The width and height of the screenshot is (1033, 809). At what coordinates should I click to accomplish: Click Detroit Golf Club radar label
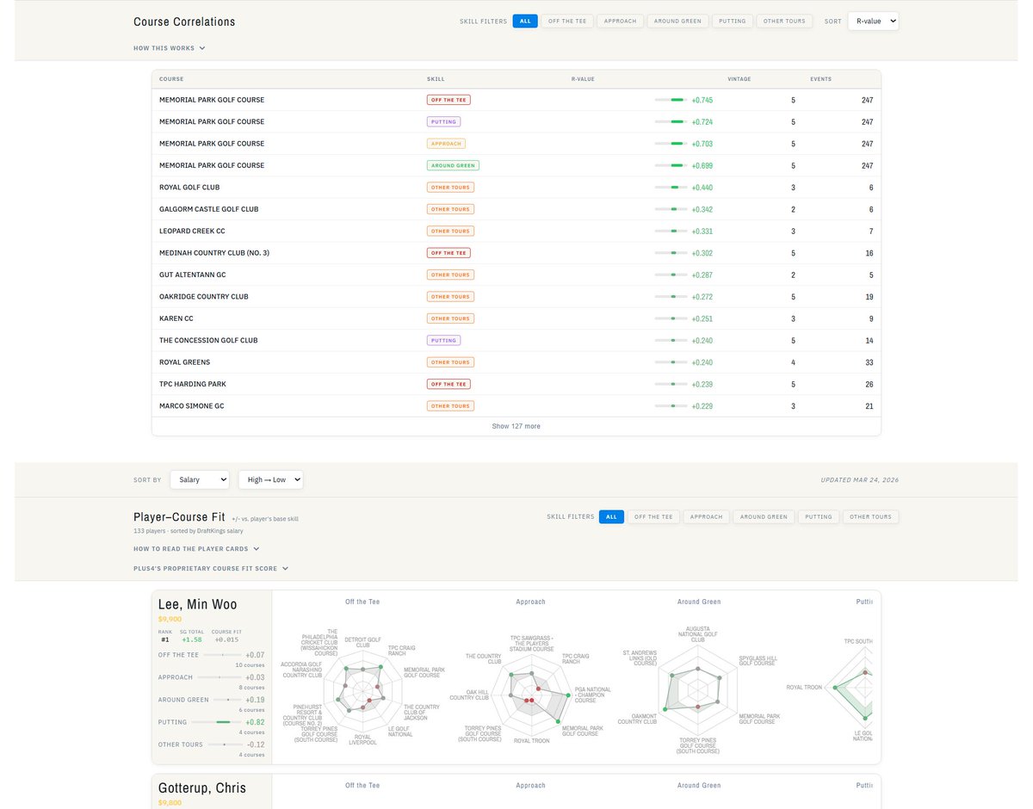click(362, 642)
